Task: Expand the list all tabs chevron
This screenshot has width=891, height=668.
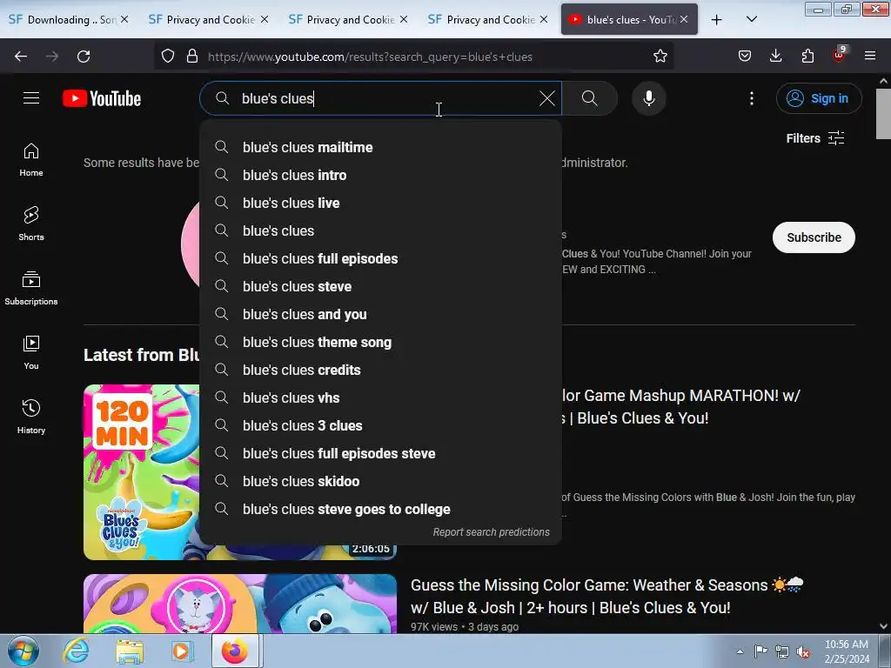Action: 751,20
